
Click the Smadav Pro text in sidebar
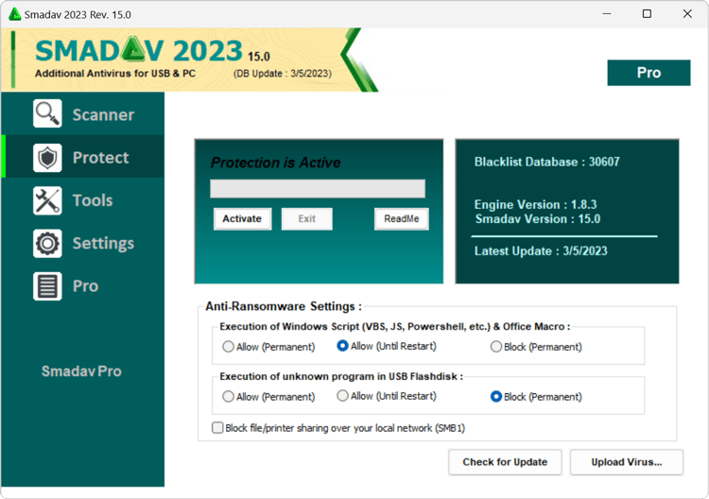coord(81,371)
